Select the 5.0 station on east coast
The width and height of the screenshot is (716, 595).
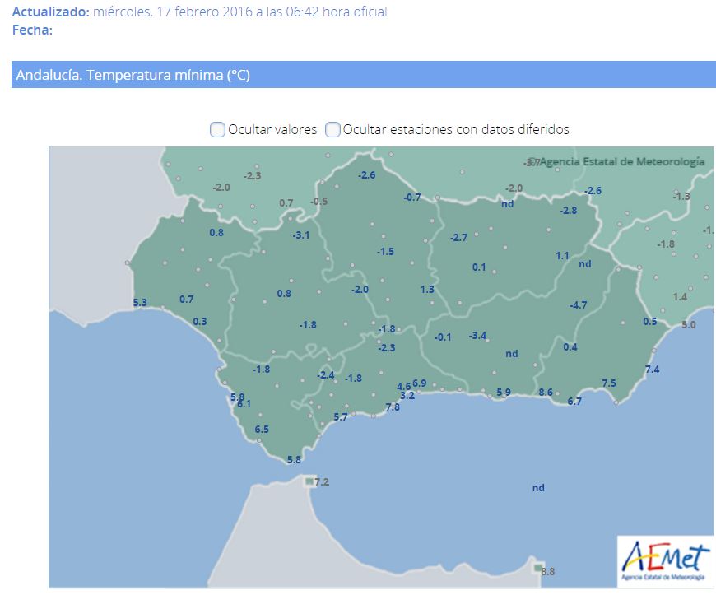click(x=689, y=325)
